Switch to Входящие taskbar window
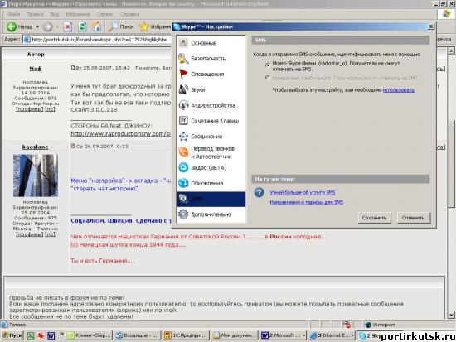The height and width of the screenshot is (342, 456). pos(137,335)
